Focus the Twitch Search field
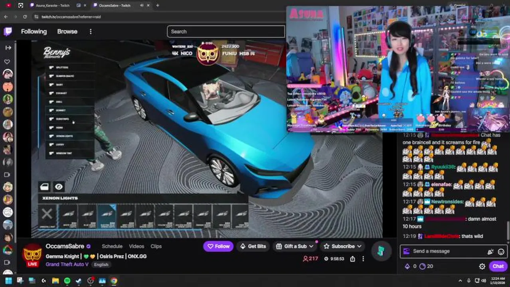The image size is (510, 287). click(226, 31)
